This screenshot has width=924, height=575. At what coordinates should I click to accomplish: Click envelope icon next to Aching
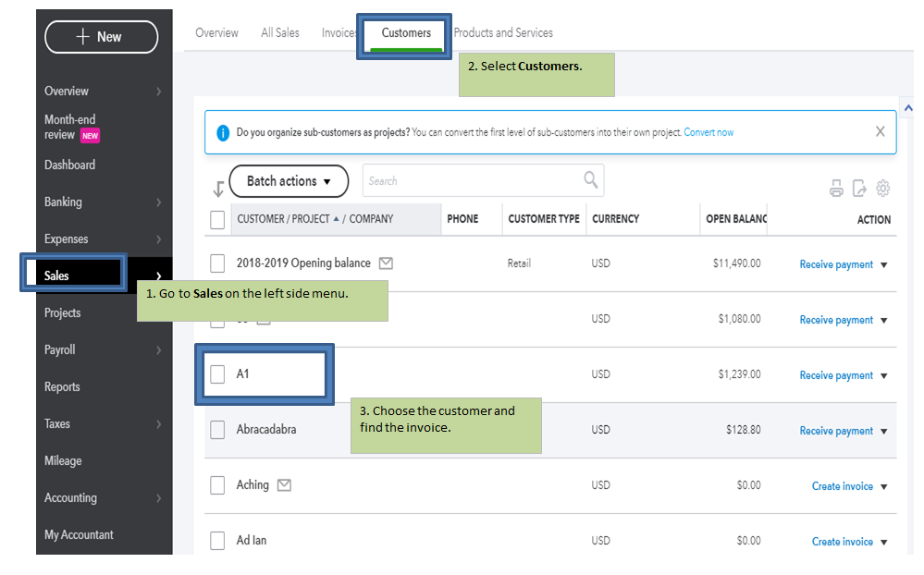(285, 485)
